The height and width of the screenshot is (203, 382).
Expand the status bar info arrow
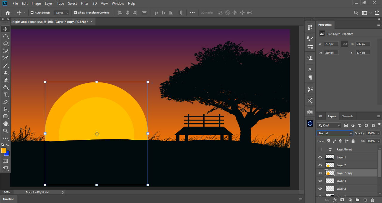pyautogui.click(x=63, y=193)
